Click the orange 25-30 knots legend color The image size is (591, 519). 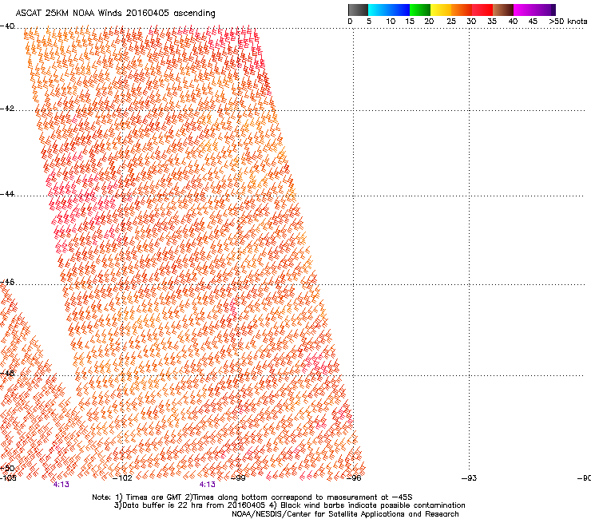coord(461,10)
